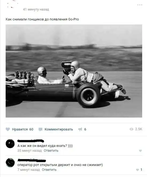Click the post author avatar at top

point(12,5)
